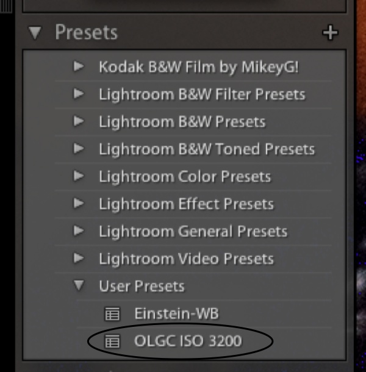366x372 pixels.
Task: Select Lightroom Video Presets folder label
Action: [186, 259]
